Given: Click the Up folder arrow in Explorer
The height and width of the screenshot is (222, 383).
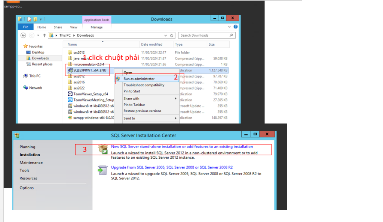Looking at the screenshot, I should 44,36.
